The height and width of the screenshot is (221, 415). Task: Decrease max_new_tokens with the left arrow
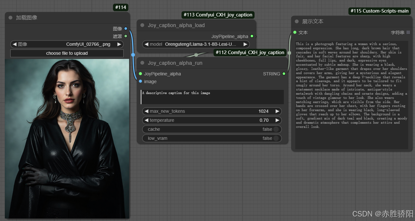146,111
